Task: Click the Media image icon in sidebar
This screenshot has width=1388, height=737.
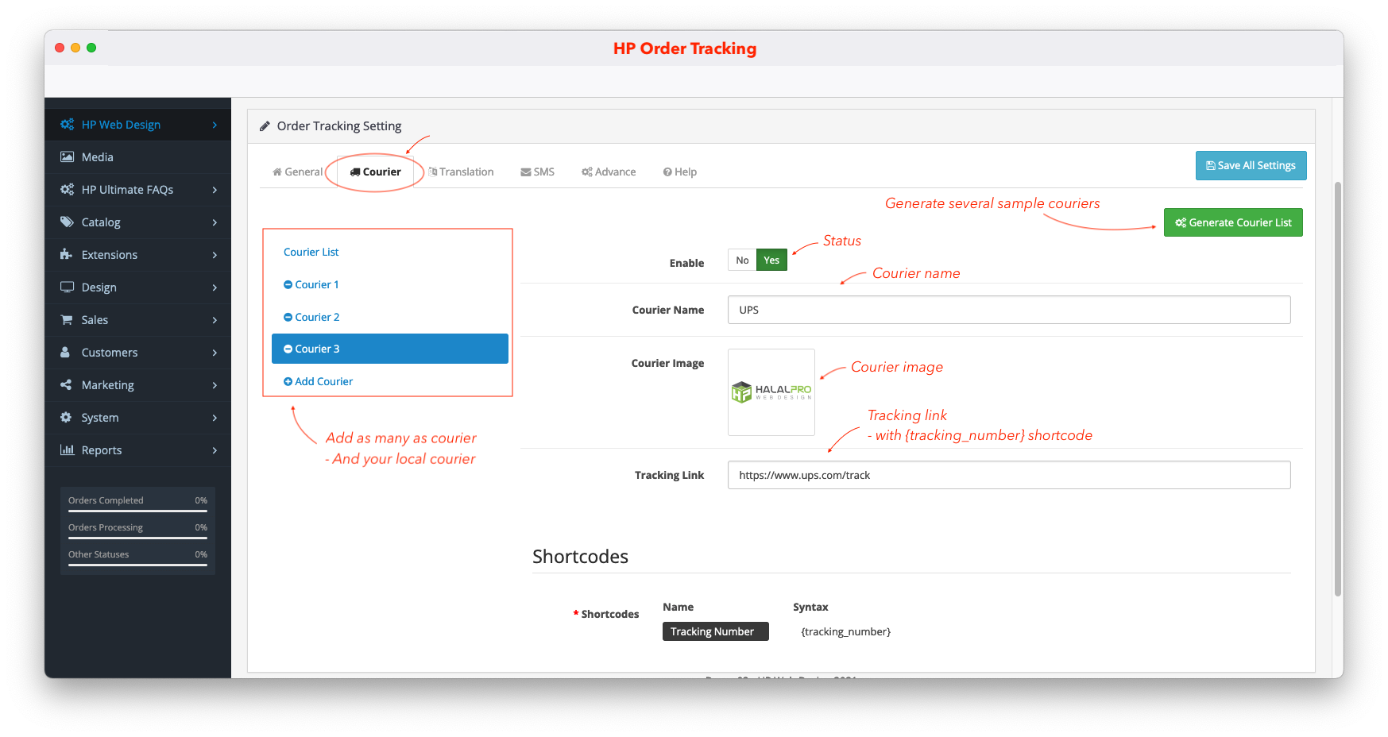Action: pyautogui.click(x=67, y=157)
